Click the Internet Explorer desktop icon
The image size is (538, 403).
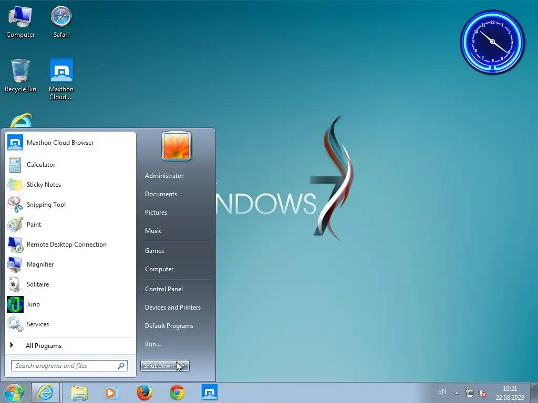[21, 121]
